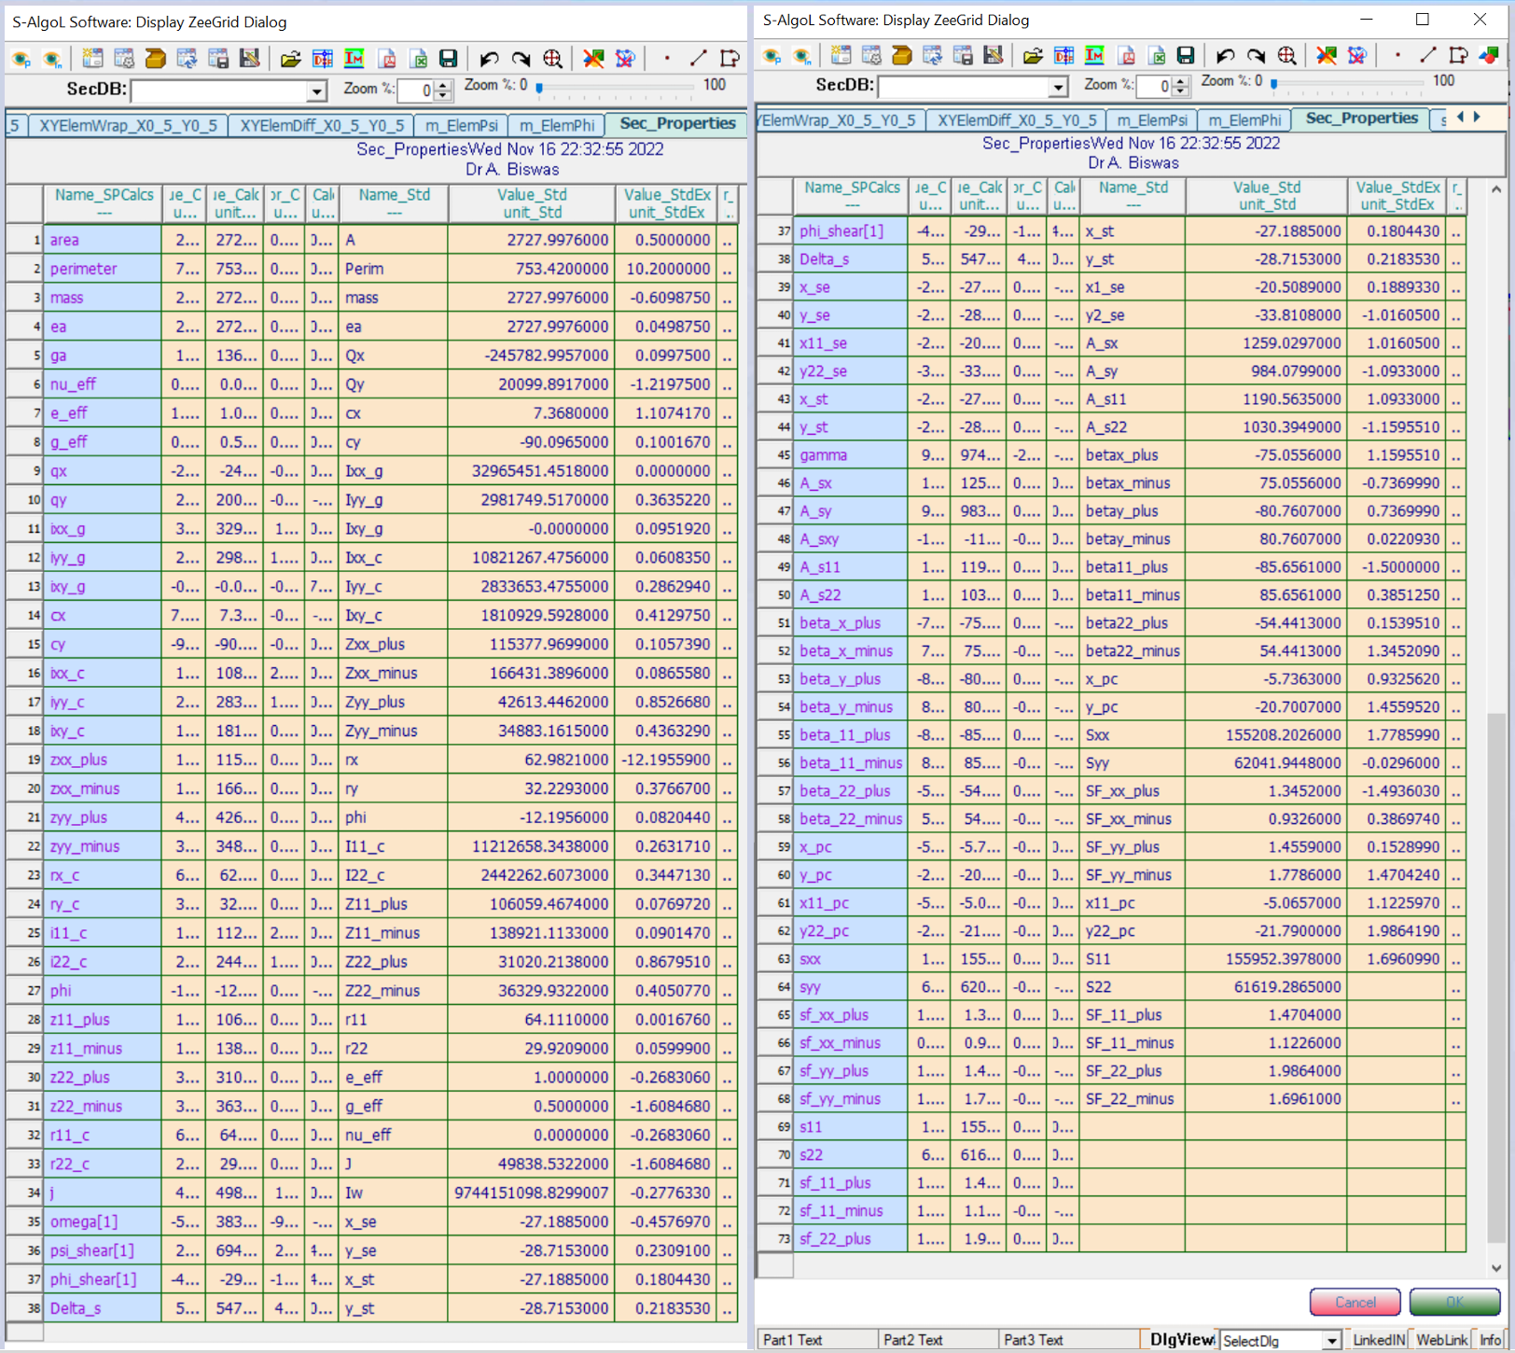Image resolution: width=1515 pixels, height=1353 pixels.
Task: Click the crossed-out network icon in right window
Action: (x=1357, y=56)
